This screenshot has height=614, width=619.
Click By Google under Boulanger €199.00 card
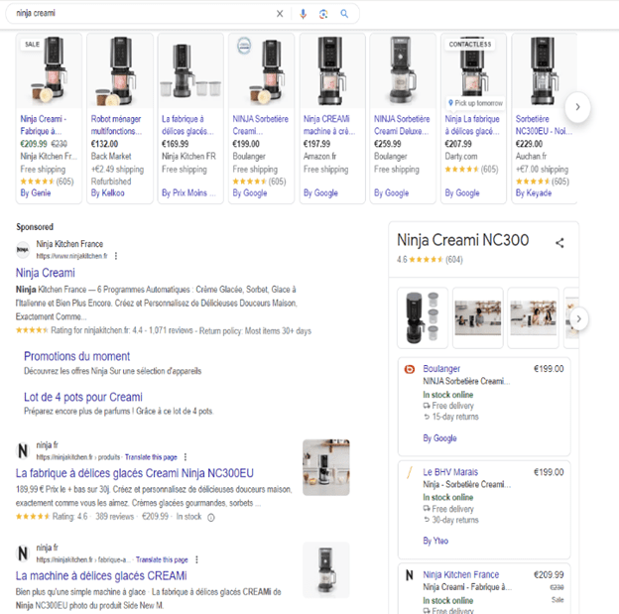tap(250, 193)
